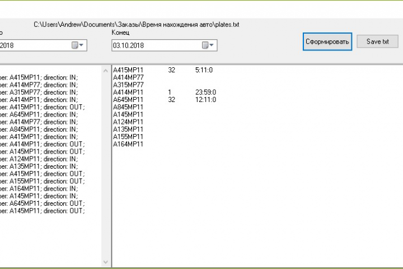Click the Сформировать button
Viewport: 403px width, 269px height.
pos(327,41)
